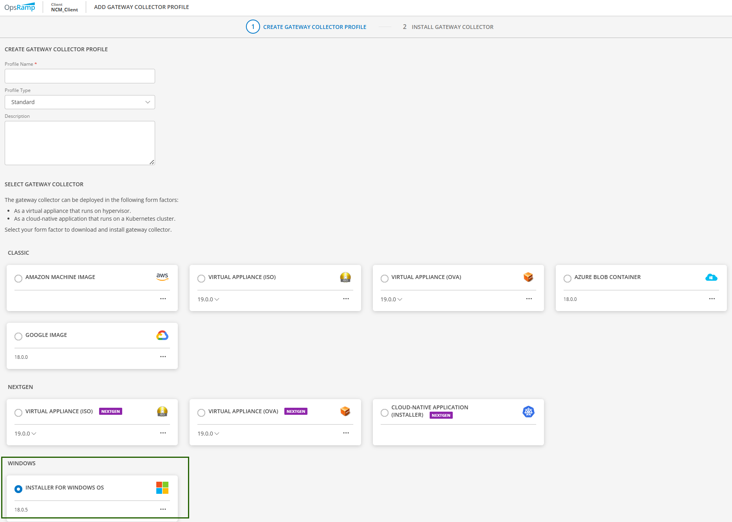
Task: Click the OpsRamp logo
Action: point(20,7)
